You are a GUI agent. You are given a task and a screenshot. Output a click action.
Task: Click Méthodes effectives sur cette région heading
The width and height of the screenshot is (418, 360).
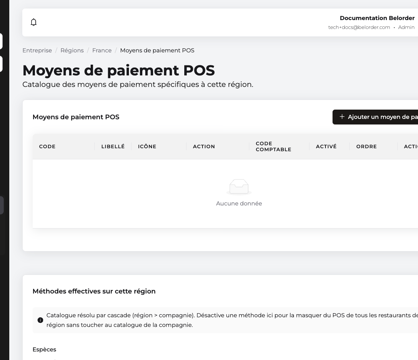click(x=94, y=291)
